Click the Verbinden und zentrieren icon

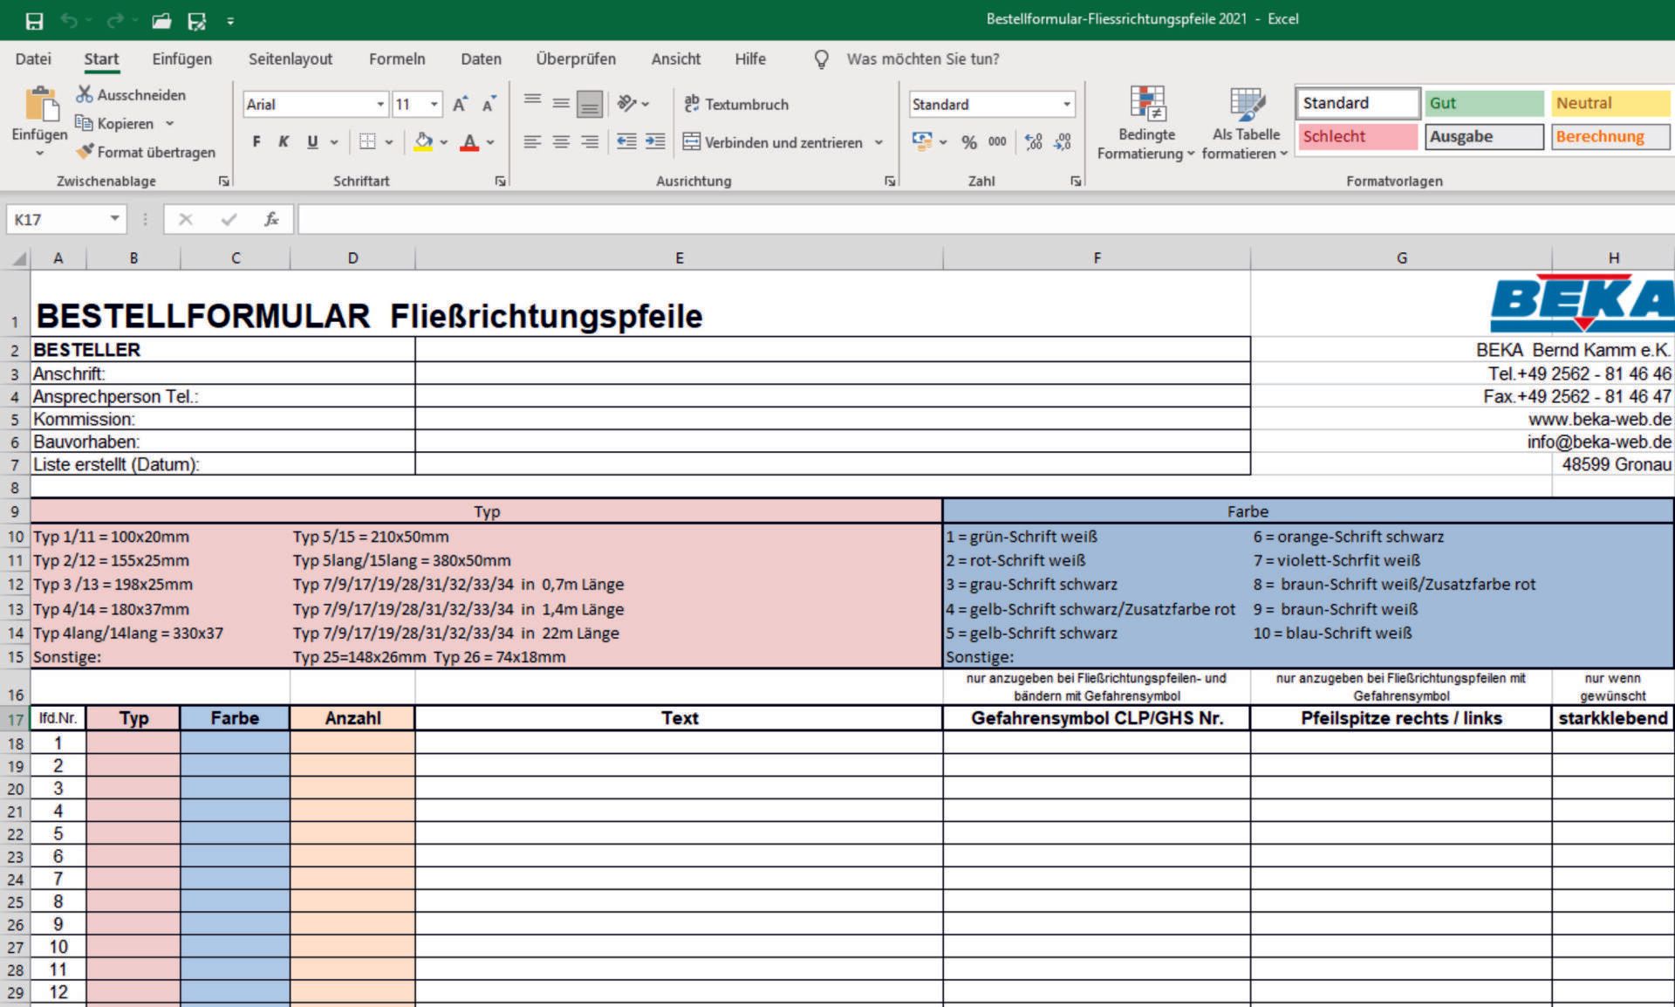point(692,142)
